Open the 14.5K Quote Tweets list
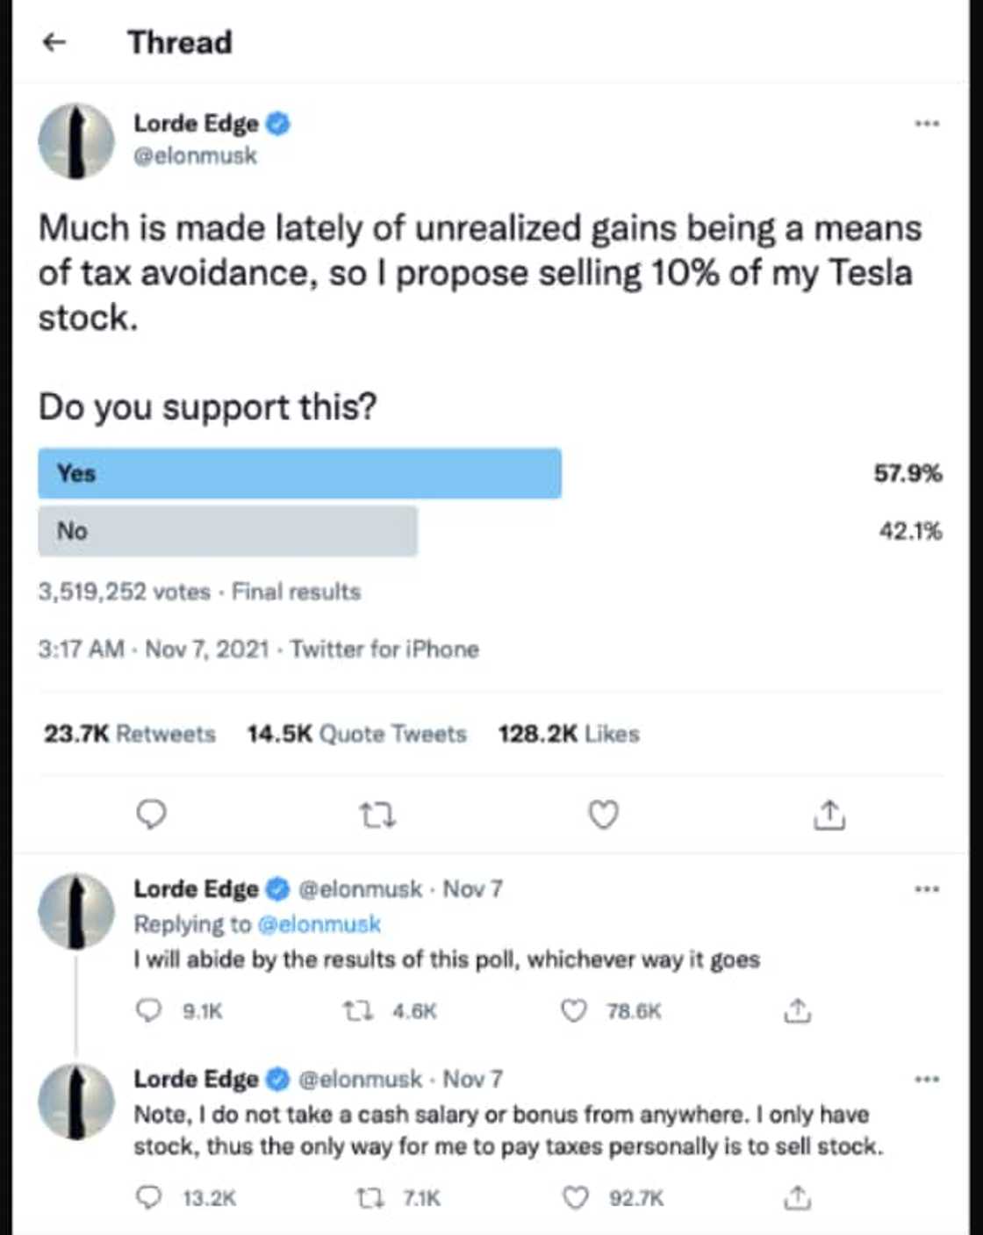This screenshot has height=1235, width=983. coord(356,734)
